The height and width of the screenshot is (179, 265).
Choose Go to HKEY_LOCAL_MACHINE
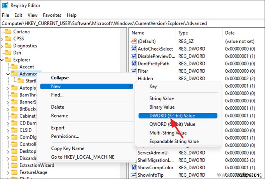pos(87,157)
